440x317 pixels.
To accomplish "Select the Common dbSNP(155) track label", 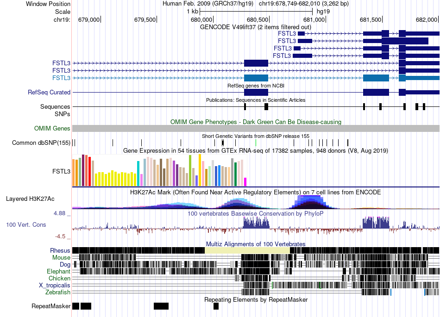I will (x=41, y=143).
